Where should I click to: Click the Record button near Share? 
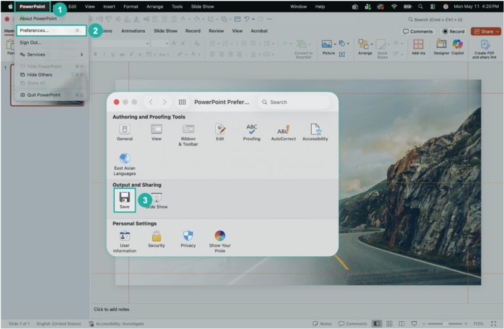pos(453,31)
